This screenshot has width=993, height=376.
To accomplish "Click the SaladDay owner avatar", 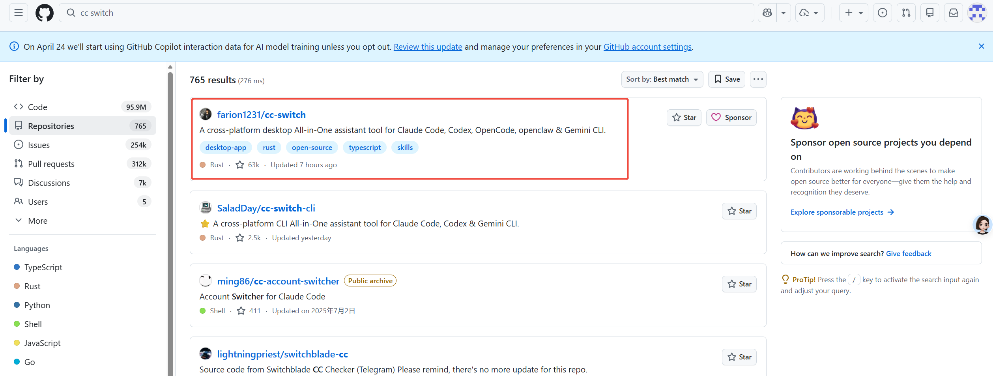I will (206, 208).
